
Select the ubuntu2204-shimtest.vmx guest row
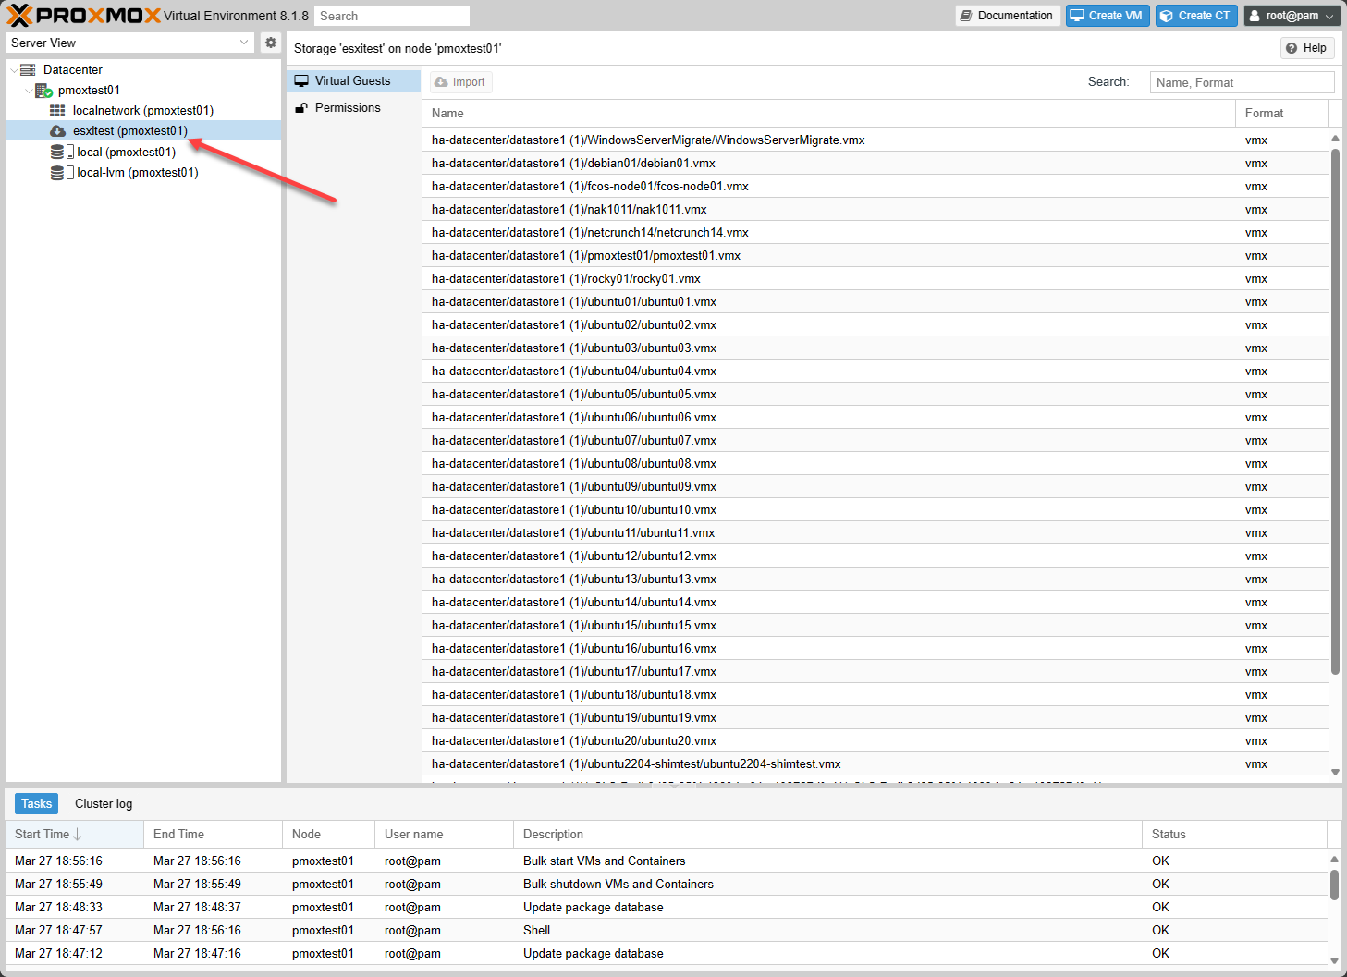pyautogui.click(x=875, y=764)
